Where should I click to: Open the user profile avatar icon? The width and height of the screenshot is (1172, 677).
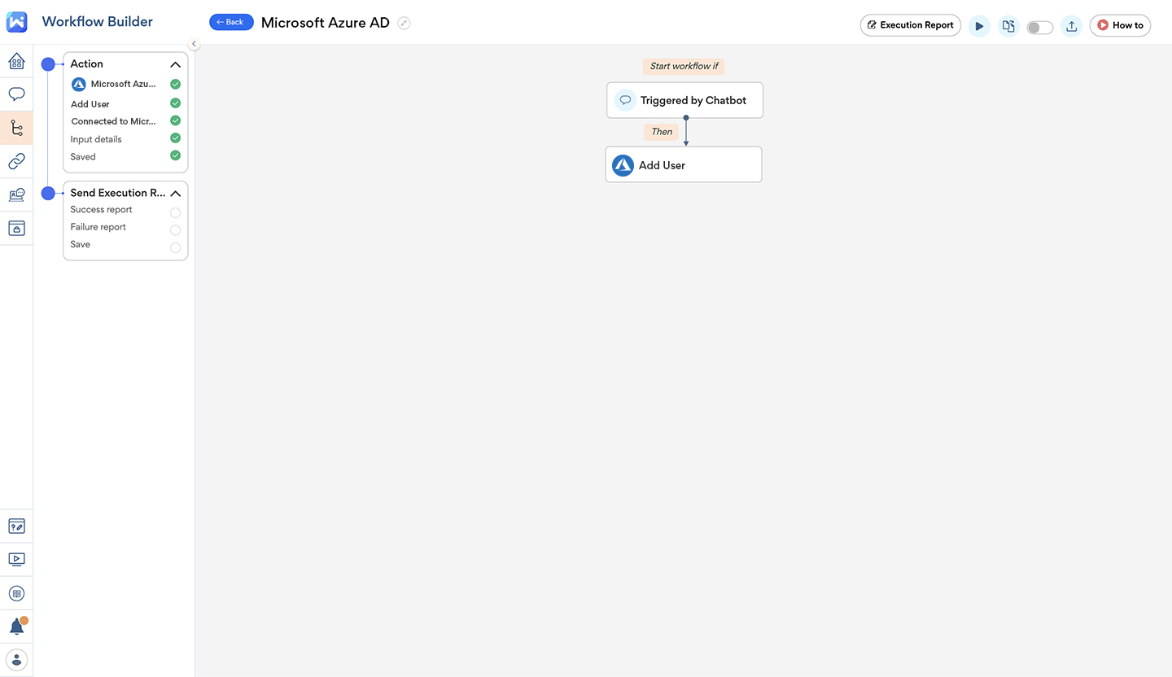click(x=16, y=659)
